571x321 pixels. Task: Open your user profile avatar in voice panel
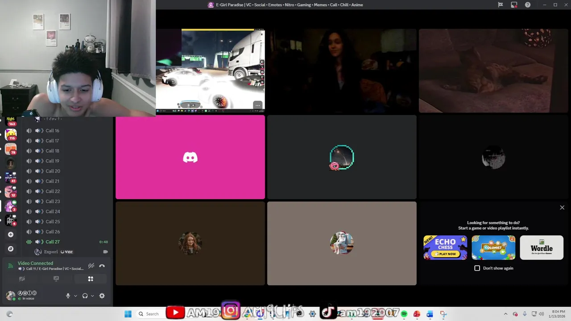(x=11, y=296)
